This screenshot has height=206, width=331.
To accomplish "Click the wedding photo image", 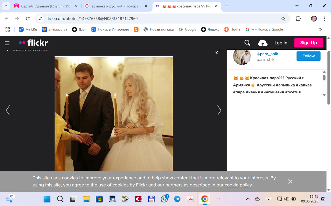I will click(x=114, y=113).
